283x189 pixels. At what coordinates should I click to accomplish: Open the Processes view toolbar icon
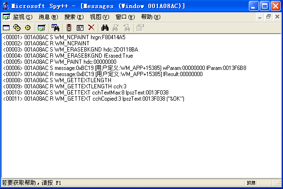coord(17,28)
